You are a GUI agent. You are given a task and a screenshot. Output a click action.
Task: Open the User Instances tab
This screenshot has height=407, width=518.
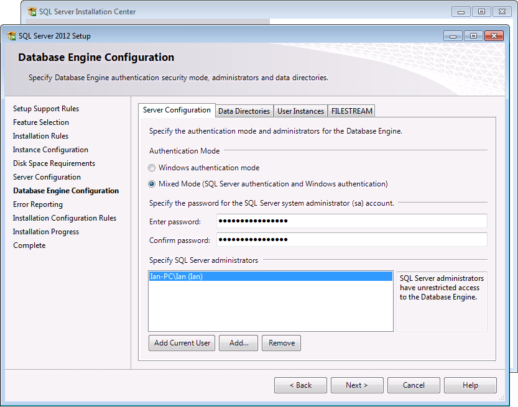(x=300, y=111)
